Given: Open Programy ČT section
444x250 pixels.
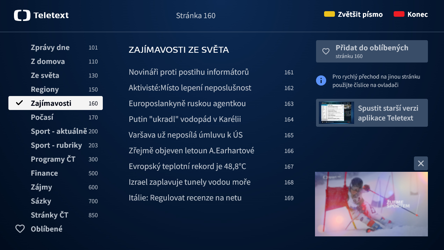Looking at the screenshot, I should (x=53, y=159).
